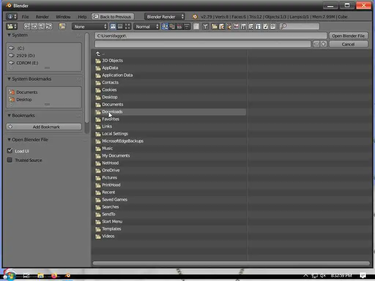Sort files by modification time
Viewport: 375px width, 281px height.
(179, 26)
